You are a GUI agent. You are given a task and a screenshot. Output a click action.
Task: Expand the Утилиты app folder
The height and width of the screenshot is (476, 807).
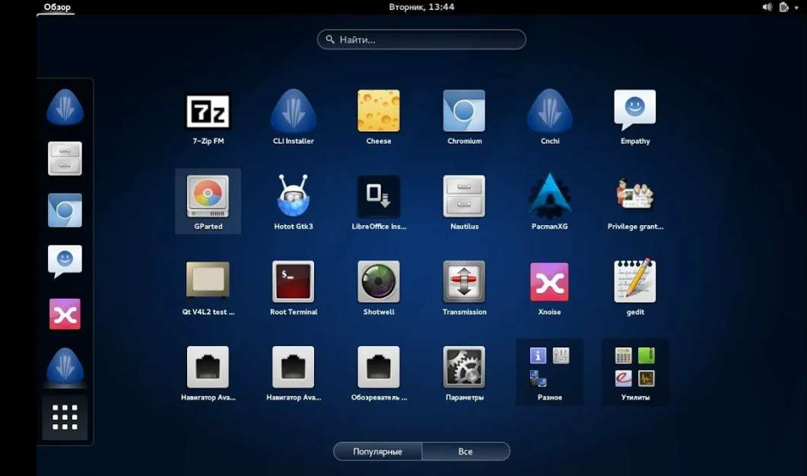pyautogui.click(x=635, y=372)
